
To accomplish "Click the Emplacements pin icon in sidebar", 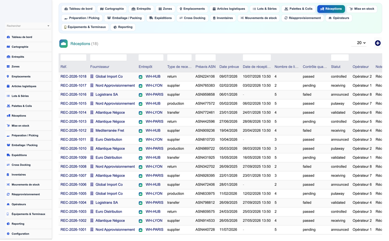I will click(x=8, y=77).
